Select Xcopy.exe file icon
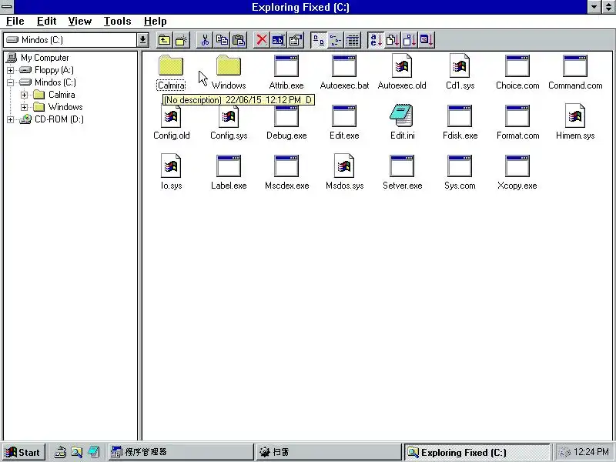This screenshot has width=616, height=462. 517,166
